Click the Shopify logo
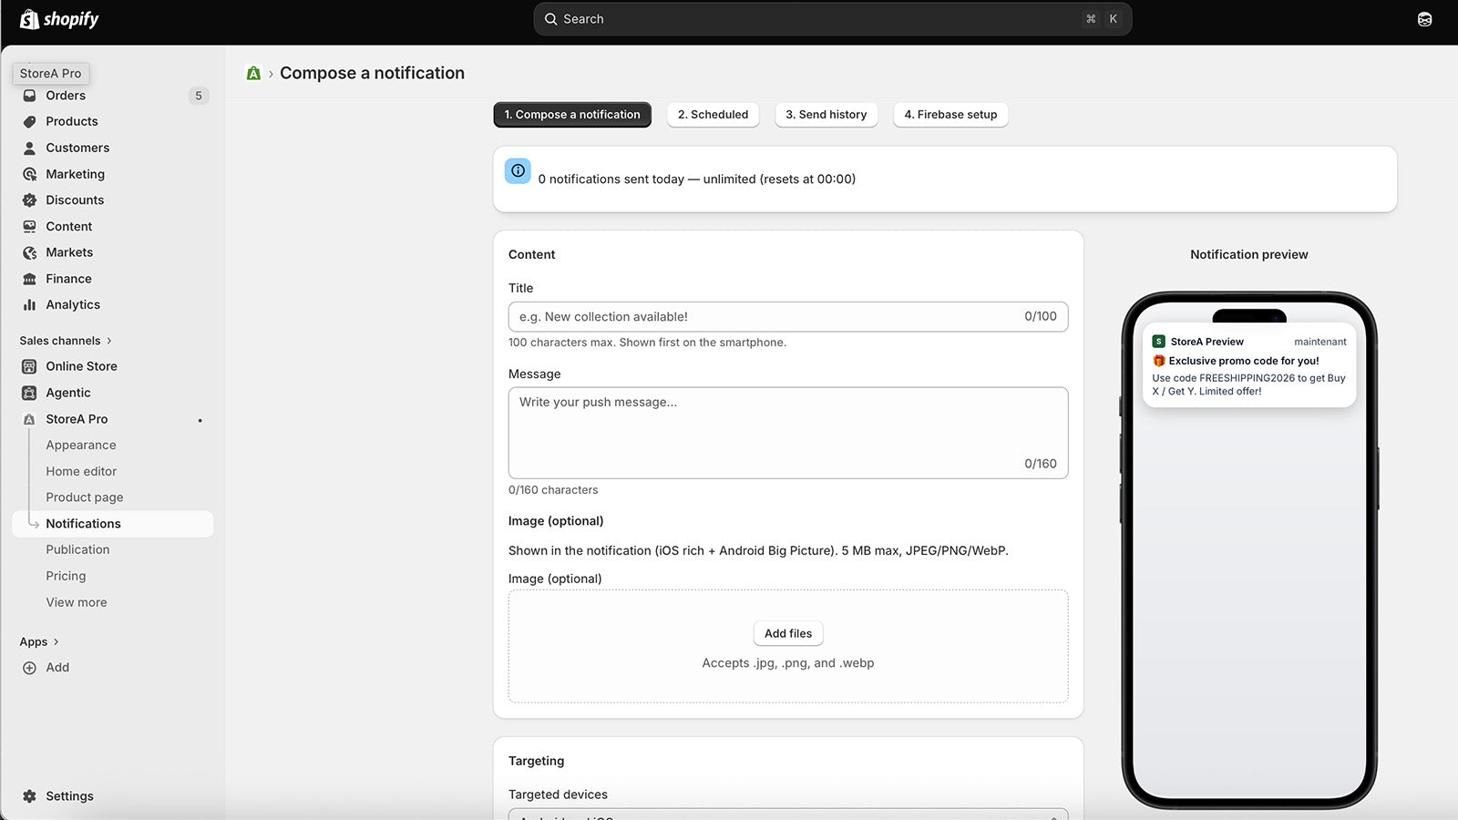 (59, 19)
